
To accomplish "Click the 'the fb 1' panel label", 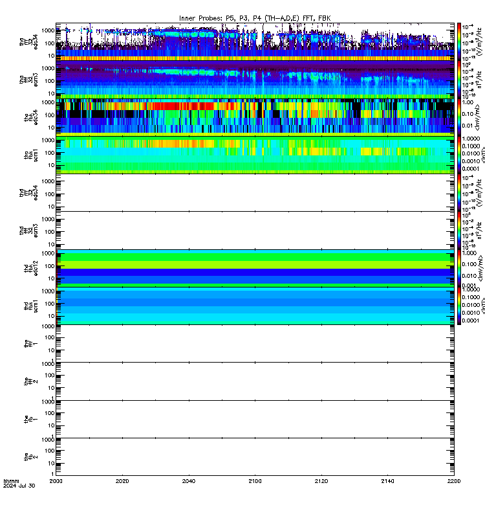I will 31,419.
